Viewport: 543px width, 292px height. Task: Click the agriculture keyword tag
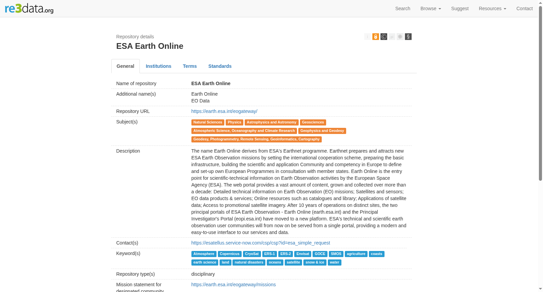click(356, 254)
